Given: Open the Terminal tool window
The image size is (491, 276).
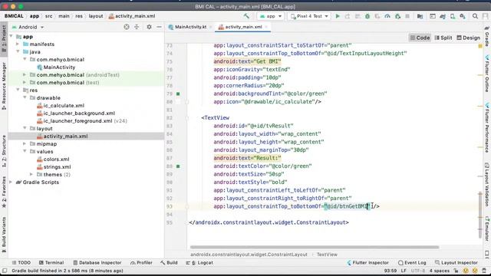Looking at the screenshot, I should [51, 262].
